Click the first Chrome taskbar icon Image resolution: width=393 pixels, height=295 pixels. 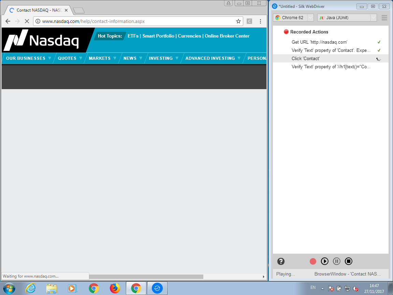tap(94, 288)
